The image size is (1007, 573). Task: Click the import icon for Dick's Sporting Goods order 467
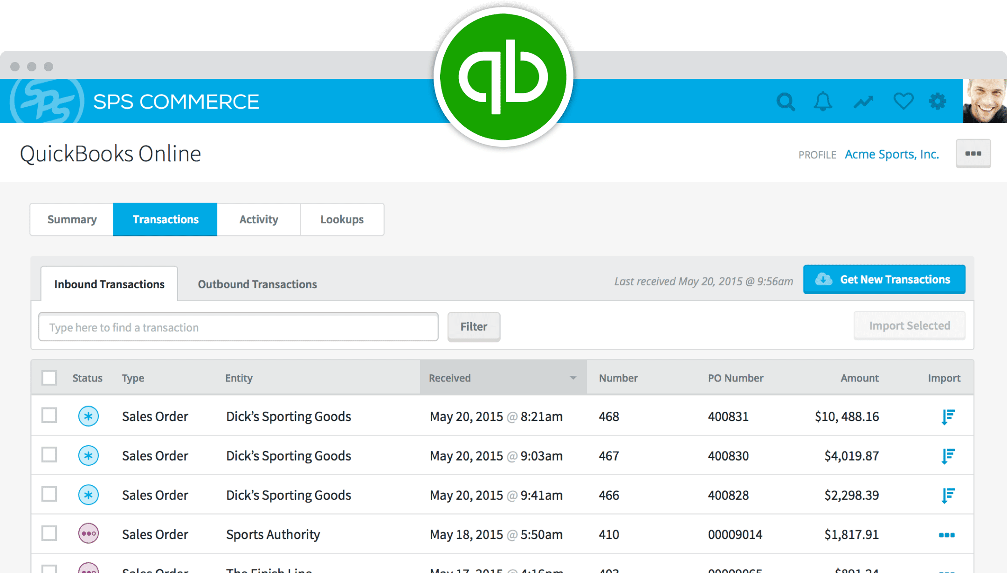[947, 456]
